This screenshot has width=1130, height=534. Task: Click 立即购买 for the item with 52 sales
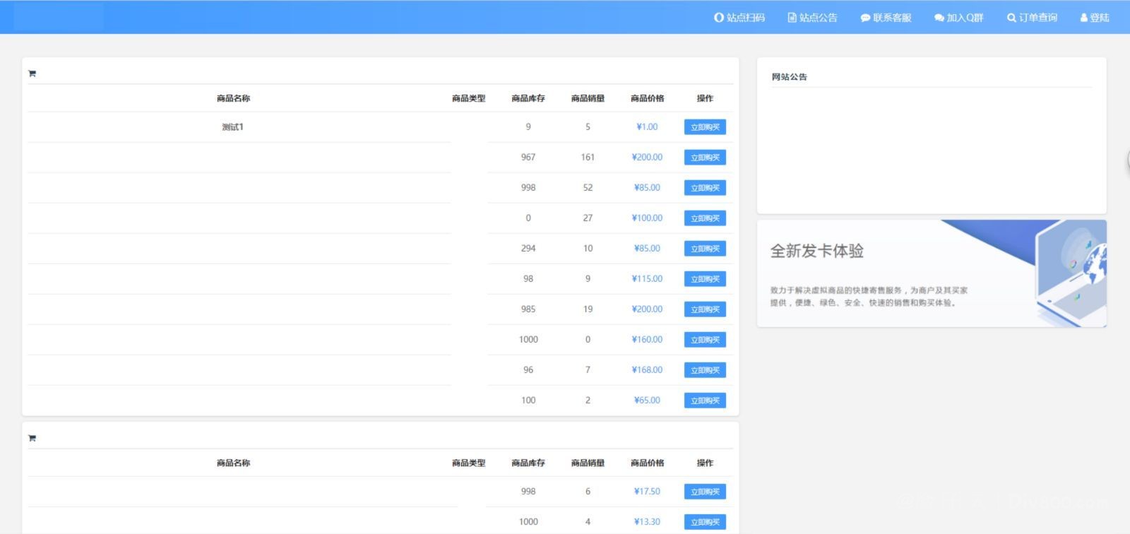[x=705, y=188]
